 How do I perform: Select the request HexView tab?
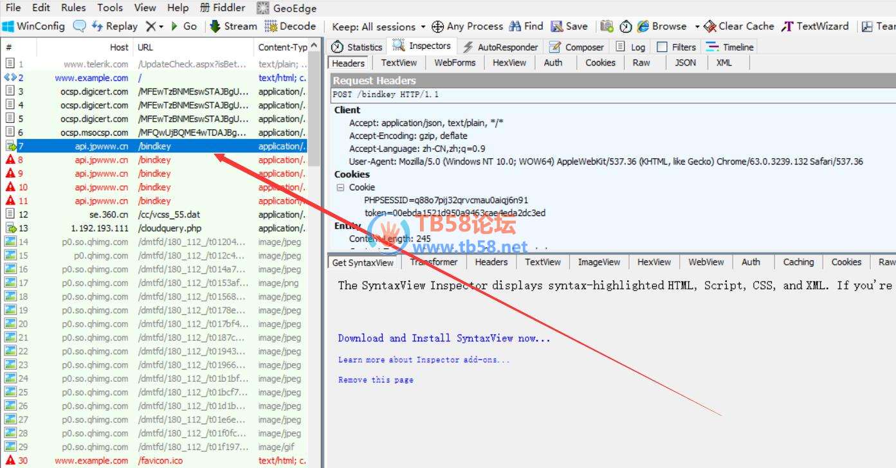point(509,63)
